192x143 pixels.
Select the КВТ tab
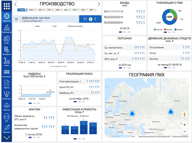click(x=92, y=10)
